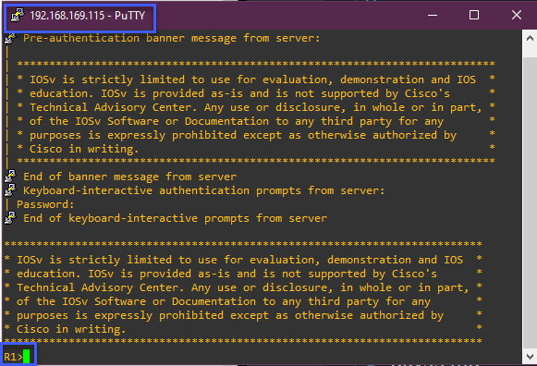
Task: Click the green cursor at the R1> prompt
Action: (x=27, y=357)
